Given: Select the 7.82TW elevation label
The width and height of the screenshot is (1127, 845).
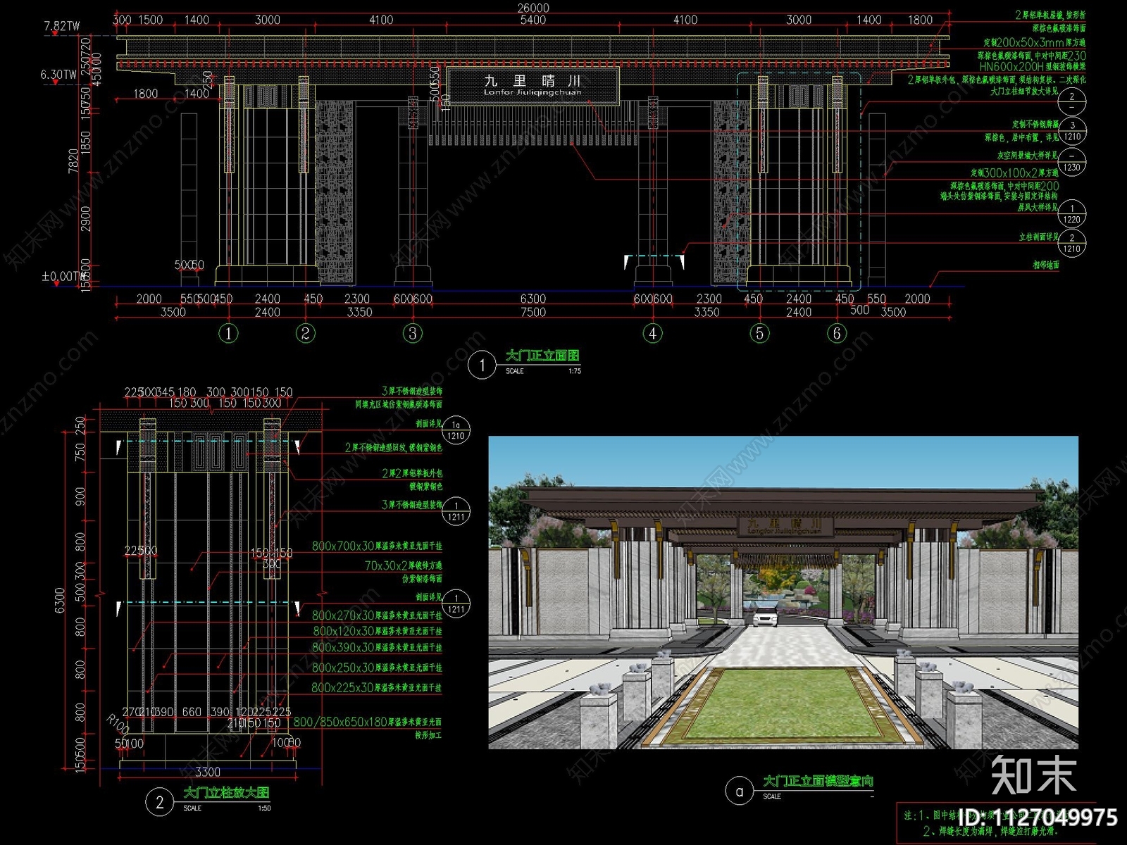Looking at the screenshot, I should coord(62,26).
